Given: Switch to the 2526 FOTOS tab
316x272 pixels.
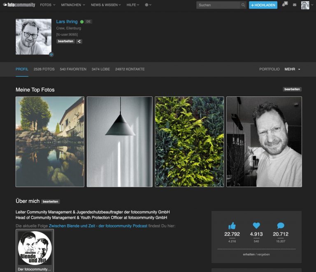Looking at the screenshot, I should (x=44, y=69).
